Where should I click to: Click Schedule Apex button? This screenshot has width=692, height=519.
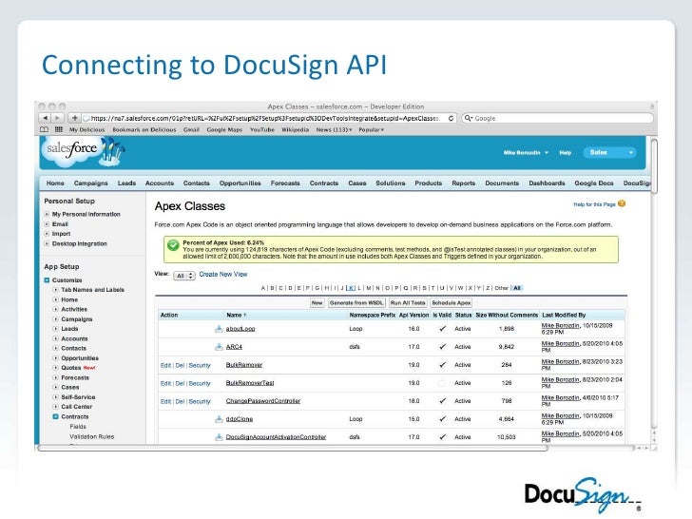tap(451, 302)
